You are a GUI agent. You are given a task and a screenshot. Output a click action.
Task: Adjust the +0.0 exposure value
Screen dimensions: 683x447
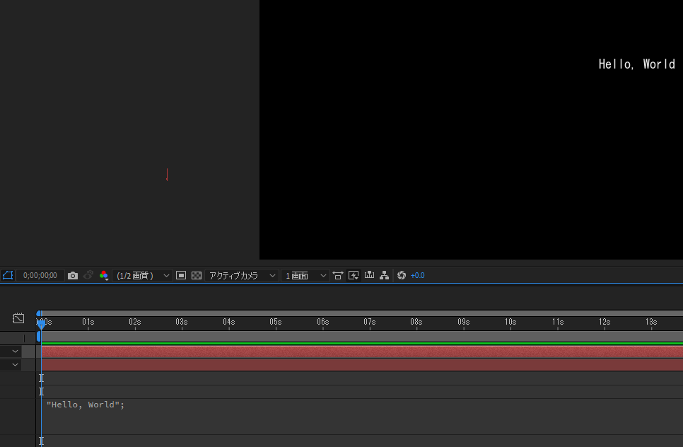tap(417, 275)
